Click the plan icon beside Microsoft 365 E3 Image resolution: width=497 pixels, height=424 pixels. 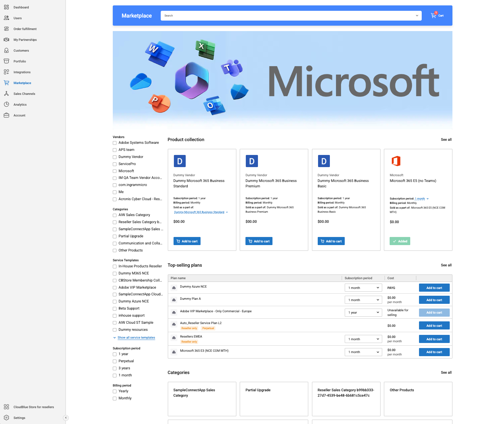pos(174,352)
